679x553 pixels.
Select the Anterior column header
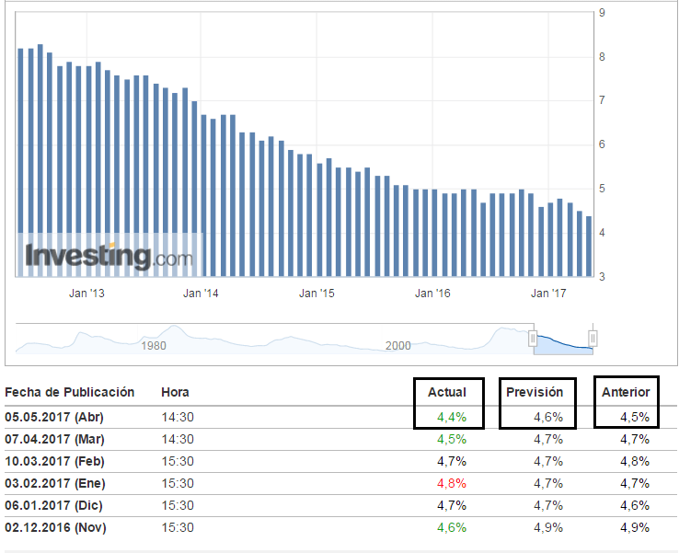626,392
